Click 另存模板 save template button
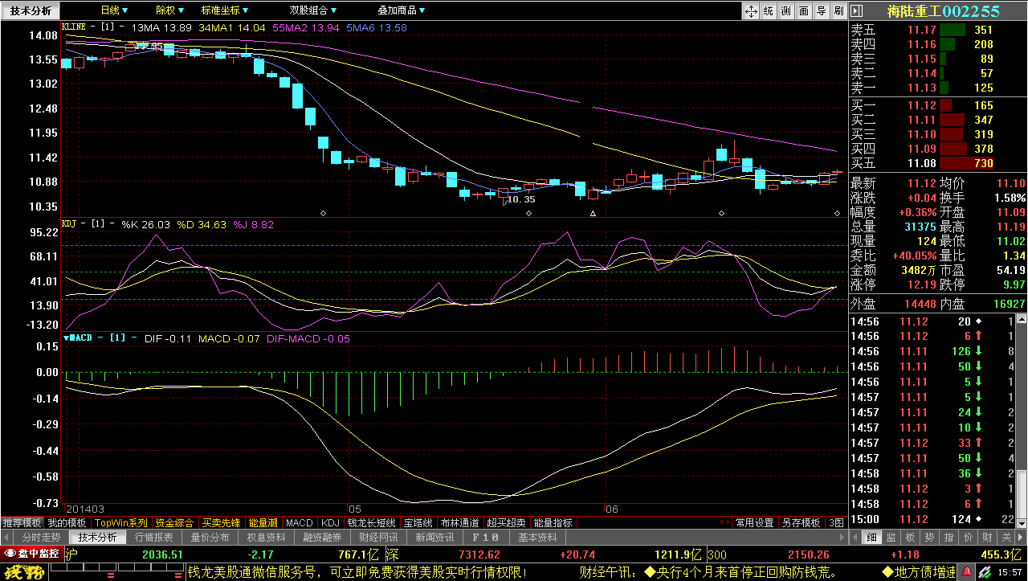 point(801,522)
